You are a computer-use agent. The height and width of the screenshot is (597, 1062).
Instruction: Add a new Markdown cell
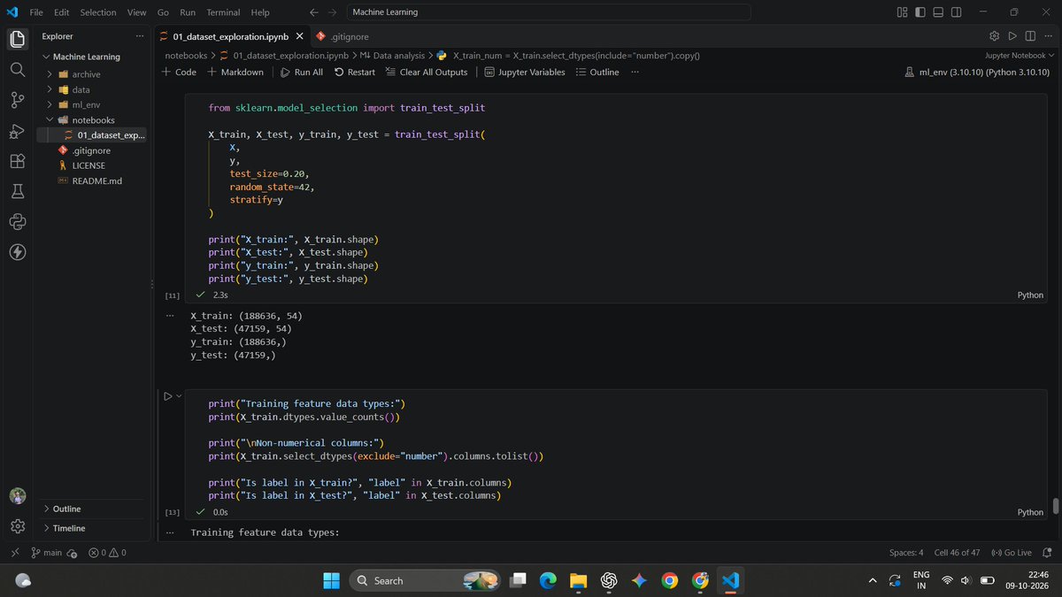[235, 72]
